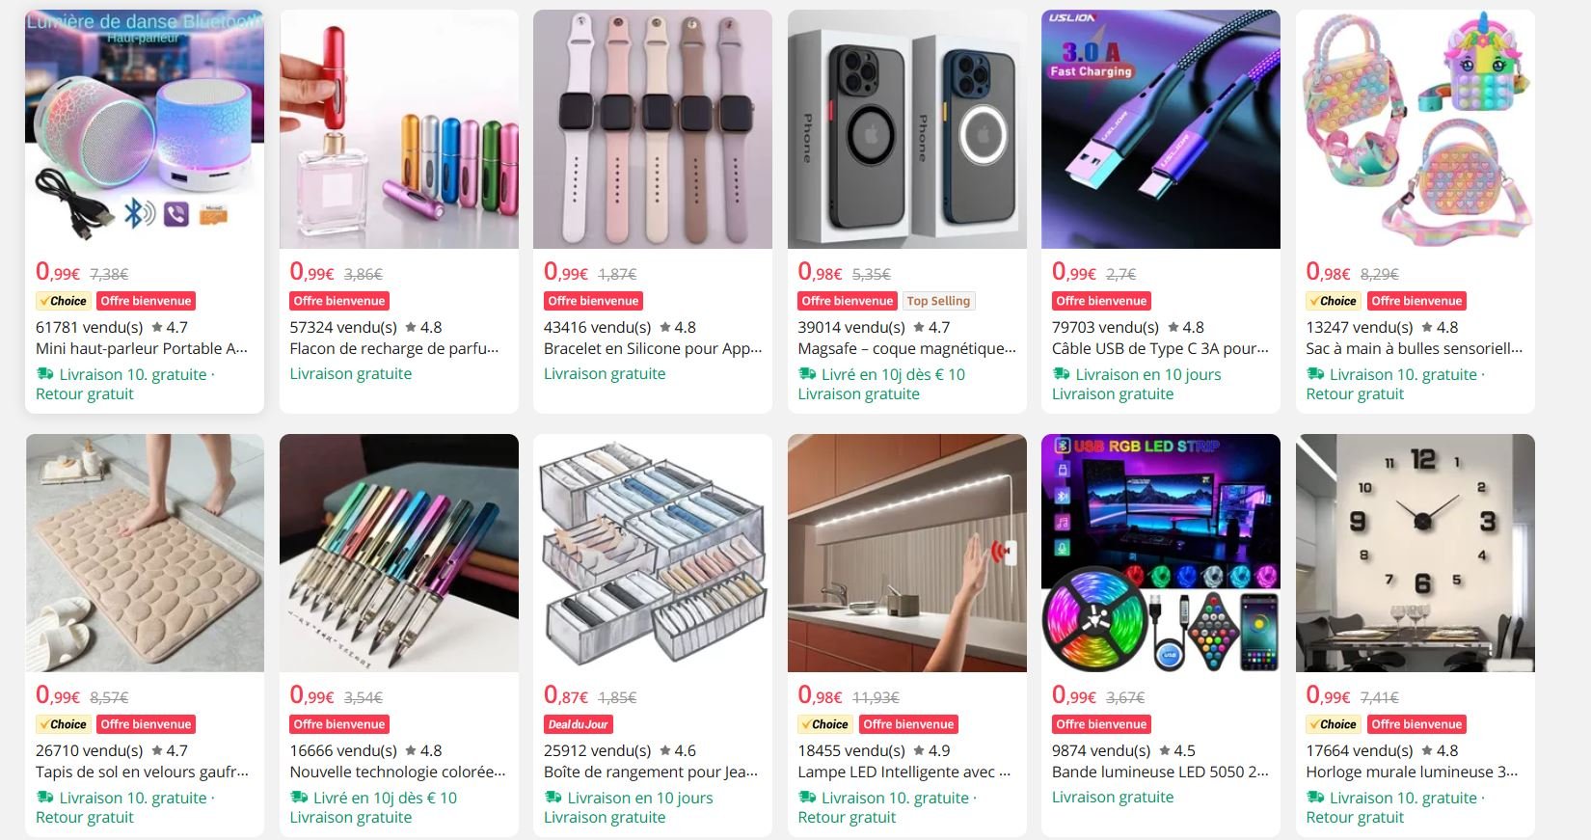Screen dimensions: 1591x840
Task: Click the Choice badge on Horloge murale
Action: (1334, 724)
